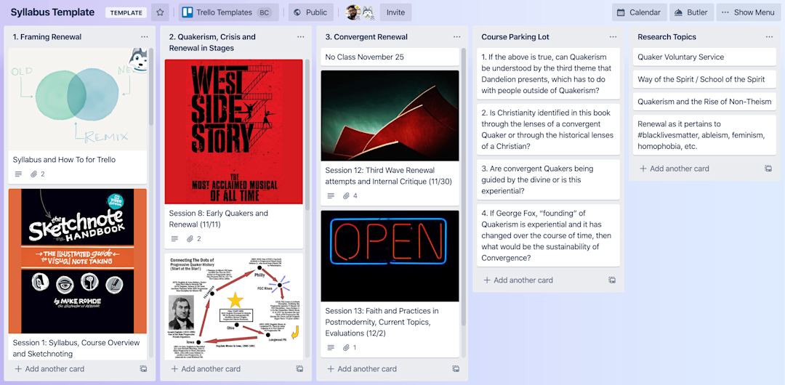Viewport: 785px width, 385px height.
Task: Open the Trello Templates workspace button
Action: tap(228, 12)
